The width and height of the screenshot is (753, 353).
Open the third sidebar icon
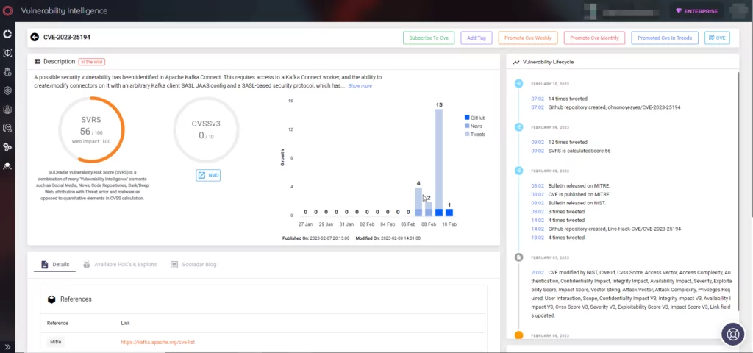7,72
